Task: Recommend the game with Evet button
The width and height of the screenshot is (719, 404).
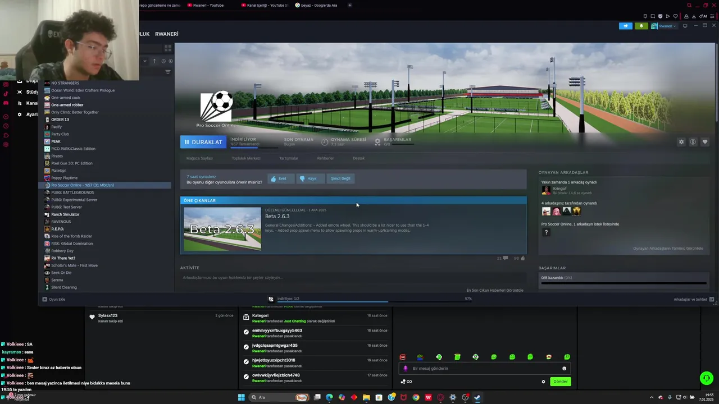Action: (x=280, y=178)
